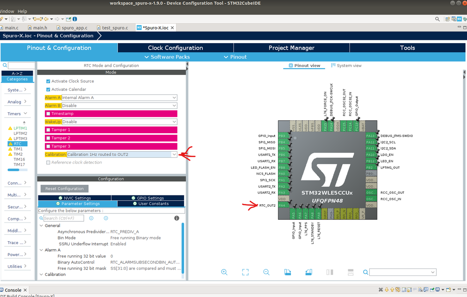Rotate the chip counter-clockwise using the rotate icon
Image resolution: width=467 pixels, height=297 pixels.
(309, 272)
